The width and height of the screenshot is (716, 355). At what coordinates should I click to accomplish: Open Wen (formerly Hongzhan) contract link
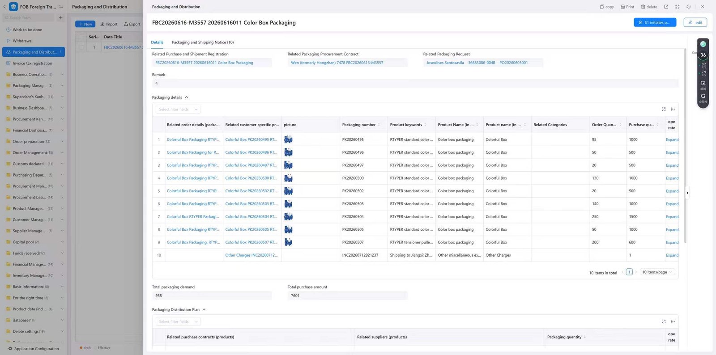337,63
